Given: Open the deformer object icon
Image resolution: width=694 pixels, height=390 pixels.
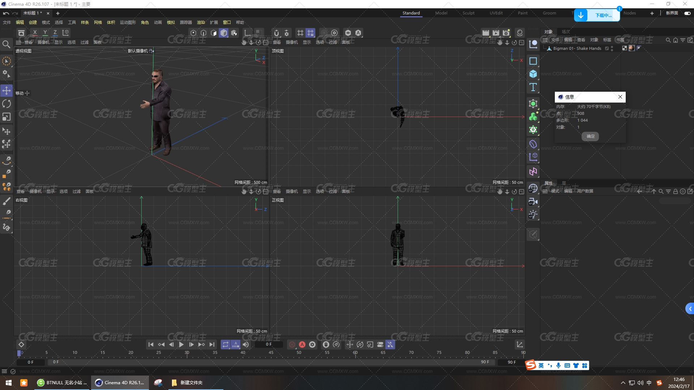Looking at the screenshot, I should 533,144.
